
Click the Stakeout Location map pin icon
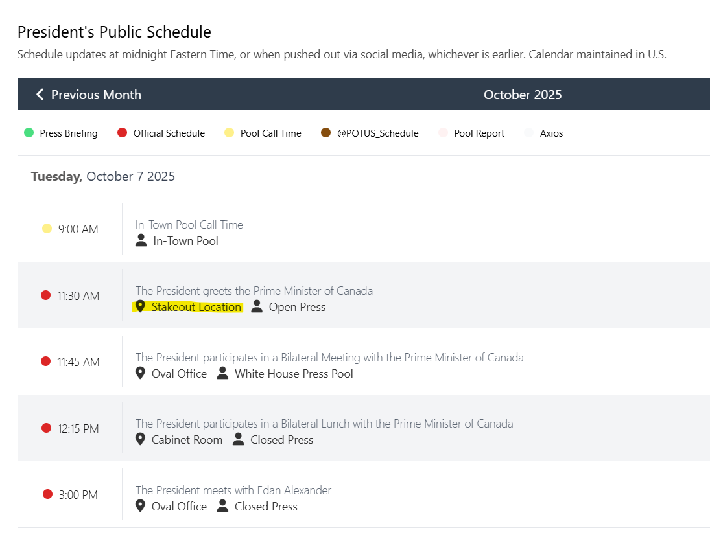[140, 307]
